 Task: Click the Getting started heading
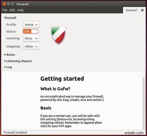click(62, 79)
